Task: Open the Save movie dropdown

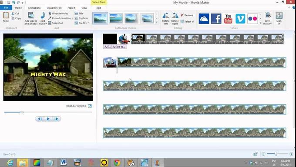Action: (x=271, y=24)
